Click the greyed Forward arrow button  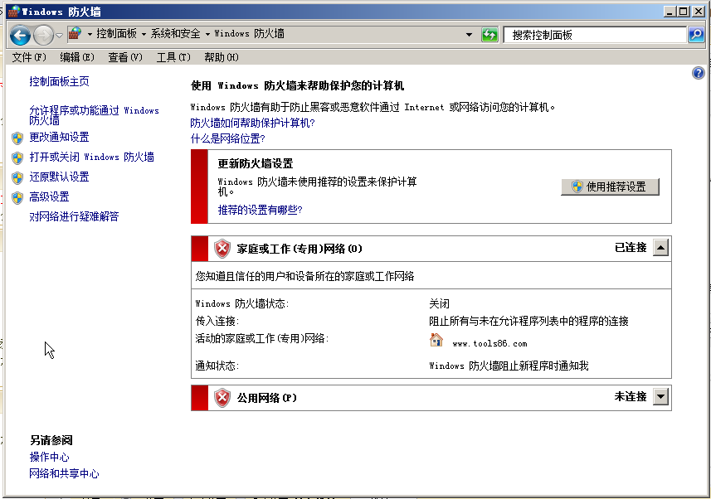[x=43, y=35]
